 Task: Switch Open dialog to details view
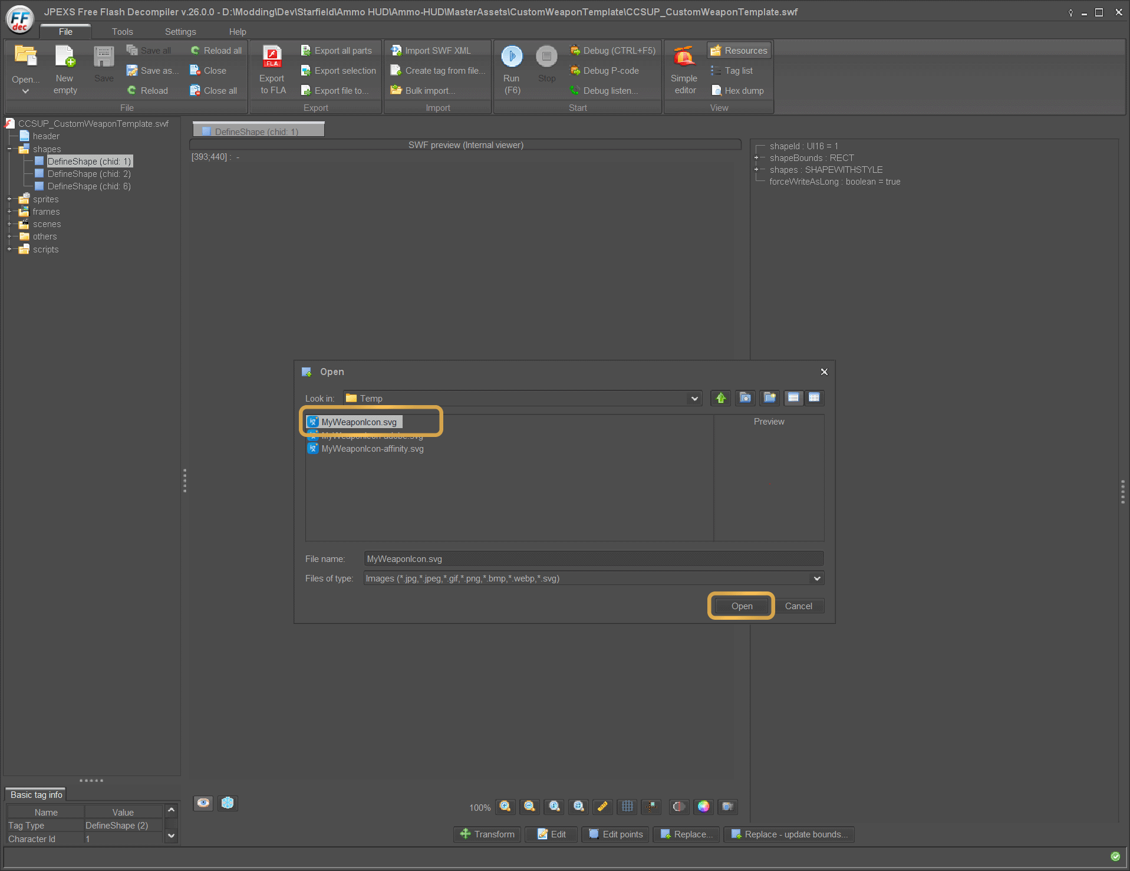[x=814, y=398]
